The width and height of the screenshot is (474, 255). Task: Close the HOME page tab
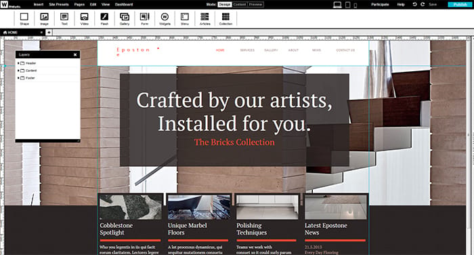(x=42, y=33)
